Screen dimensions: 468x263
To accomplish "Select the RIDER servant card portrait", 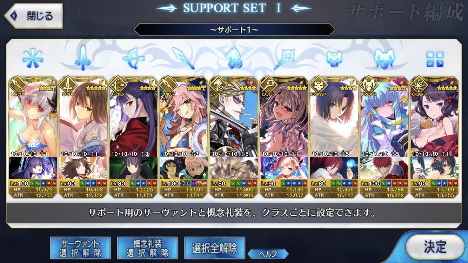I will 234,116.
